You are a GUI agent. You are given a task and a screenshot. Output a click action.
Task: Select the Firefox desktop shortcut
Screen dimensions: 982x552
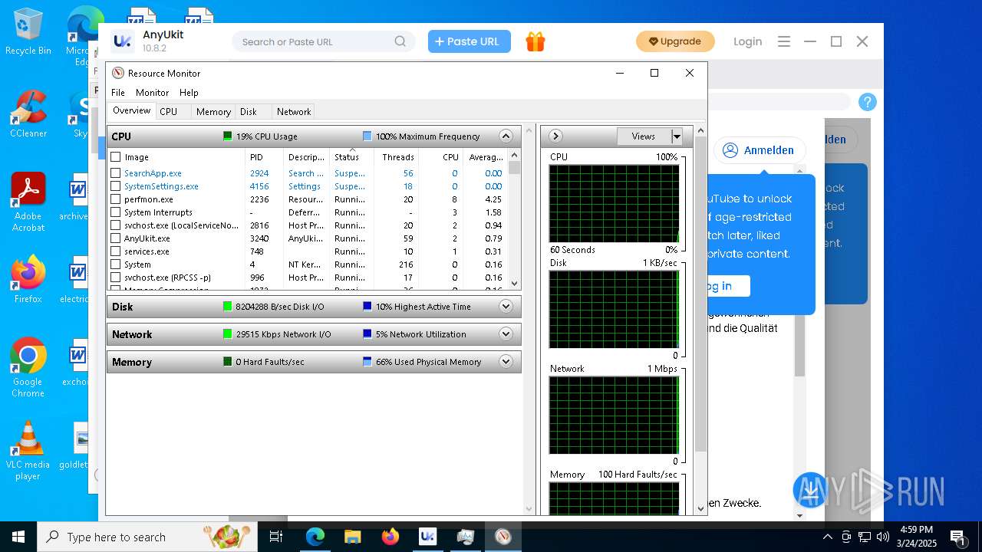28,279
